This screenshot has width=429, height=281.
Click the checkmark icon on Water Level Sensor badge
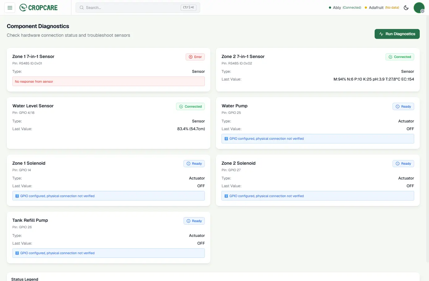[x=181, y=106]
